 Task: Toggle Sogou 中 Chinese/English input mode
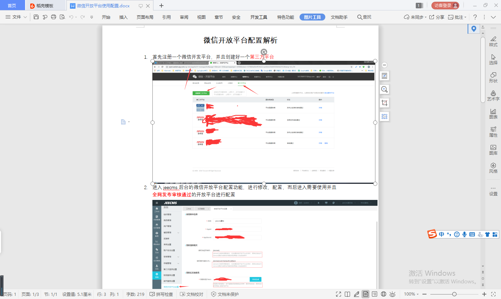coord(442,234)
